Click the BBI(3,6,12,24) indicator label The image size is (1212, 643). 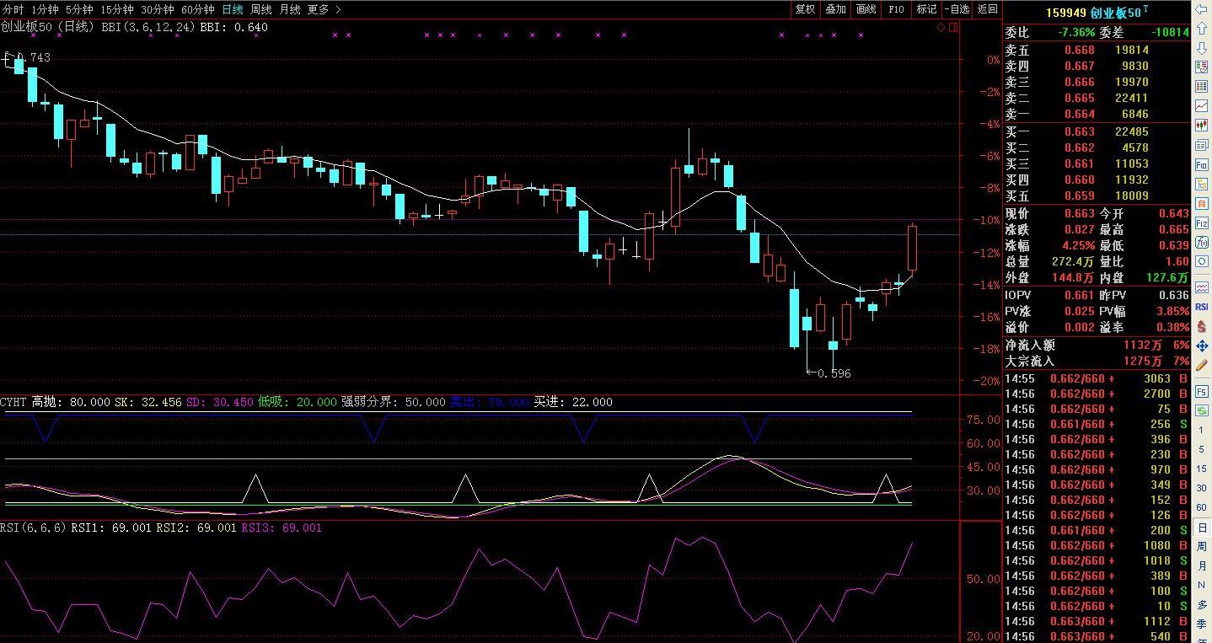148,27
